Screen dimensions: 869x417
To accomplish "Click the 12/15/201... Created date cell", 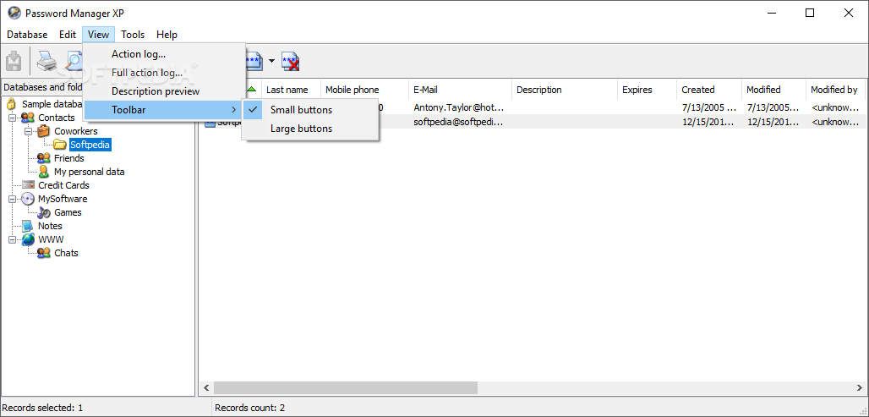I will tap(709, 122).
